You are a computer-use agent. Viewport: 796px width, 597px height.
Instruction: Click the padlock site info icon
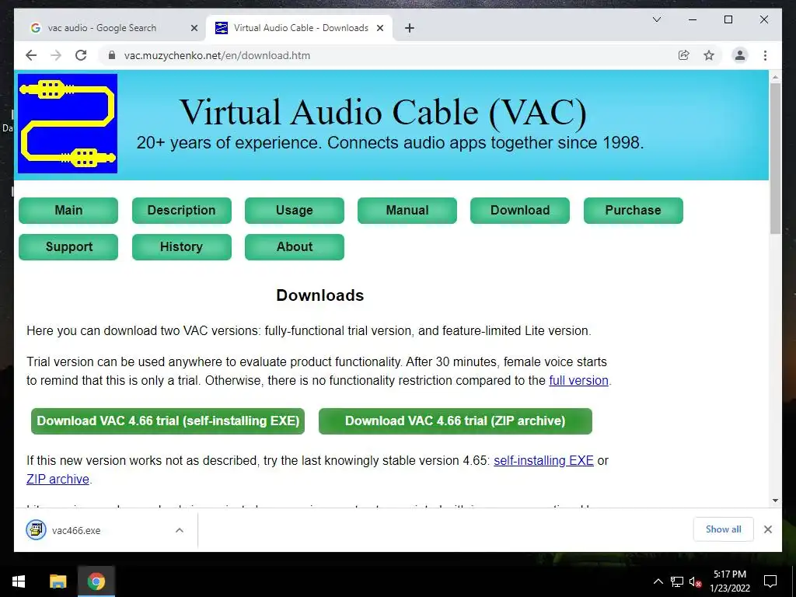click(112, 55)
